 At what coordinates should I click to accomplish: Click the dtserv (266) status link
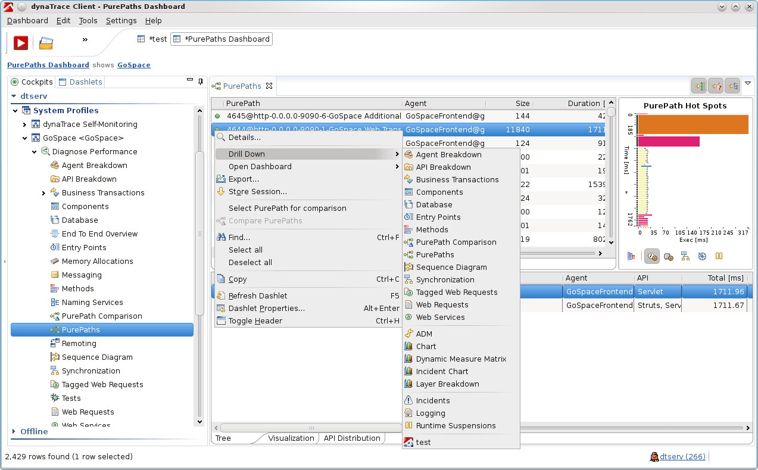click(x=682, y=456)
